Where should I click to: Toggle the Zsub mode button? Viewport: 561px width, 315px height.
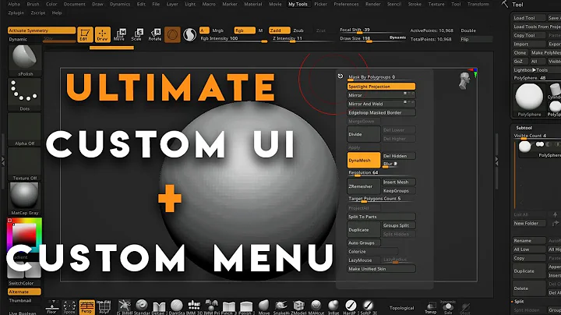click(298, 30)
